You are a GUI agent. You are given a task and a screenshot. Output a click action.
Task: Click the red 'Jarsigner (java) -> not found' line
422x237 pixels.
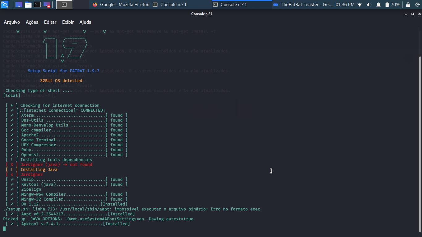tap(49, 164)
